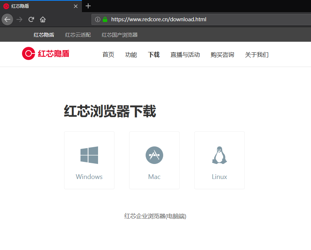311x250 pixels.
Task: Select the 红芯隐盾 browser tab
Action: click(41, 6)
